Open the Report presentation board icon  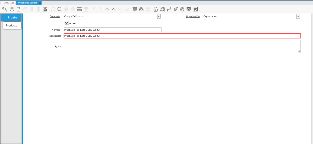pyautogui.click(x=135, y=9)
